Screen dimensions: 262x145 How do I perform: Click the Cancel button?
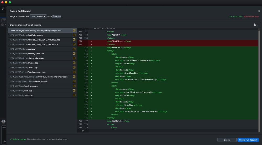pyautogui.click(x=227, y=140)
